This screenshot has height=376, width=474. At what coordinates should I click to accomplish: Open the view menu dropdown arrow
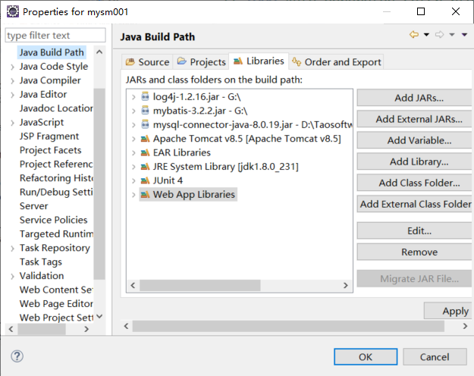(x=464, y=35)
